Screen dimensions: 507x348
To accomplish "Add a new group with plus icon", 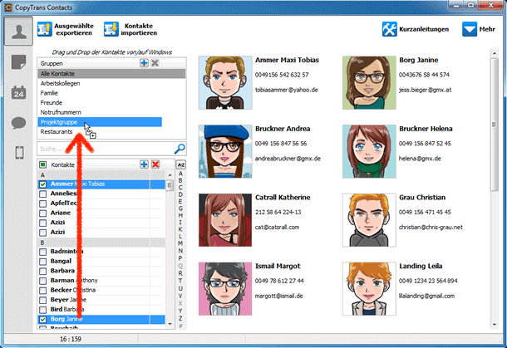I will (x=144, y=63).
